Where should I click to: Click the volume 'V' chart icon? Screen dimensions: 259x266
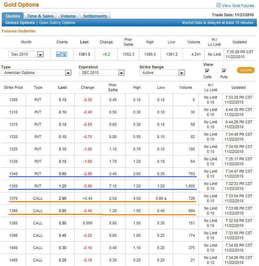click(64, 54)
